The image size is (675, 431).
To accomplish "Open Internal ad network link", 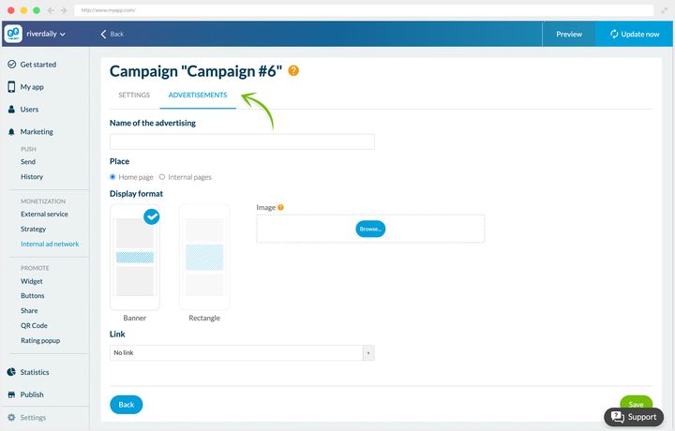I will [x=50, y=244].
